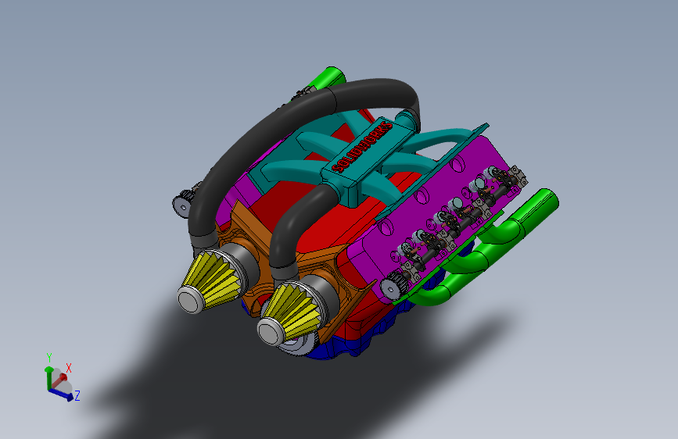Click the X axis of the orientation triad
Viewport: 678px width, 439px height.
[x=60, y=380]
